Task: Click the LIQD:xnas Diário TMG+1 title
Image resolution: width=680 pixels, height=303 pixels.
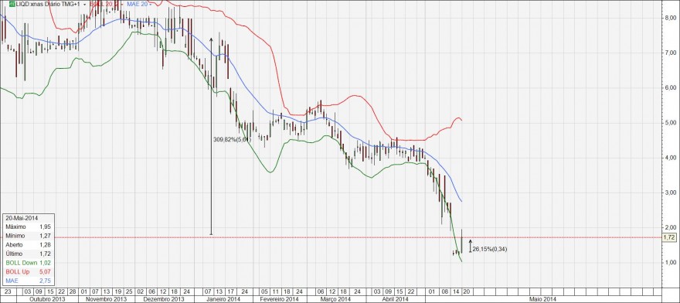Action: click(48, 4)
